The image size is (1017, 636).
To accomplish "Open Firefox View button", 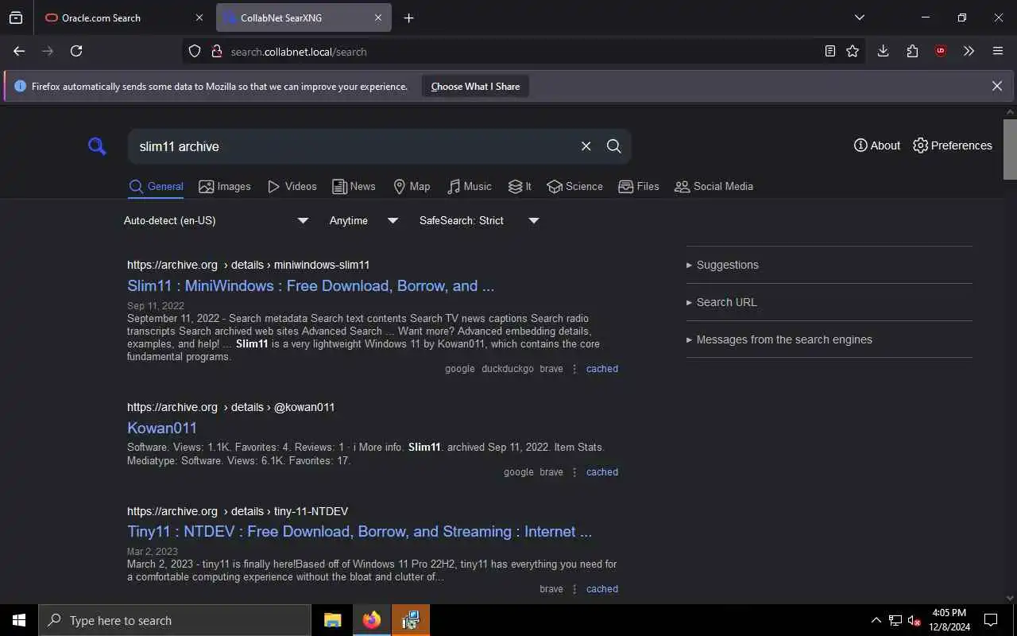I will click(16, 17).
